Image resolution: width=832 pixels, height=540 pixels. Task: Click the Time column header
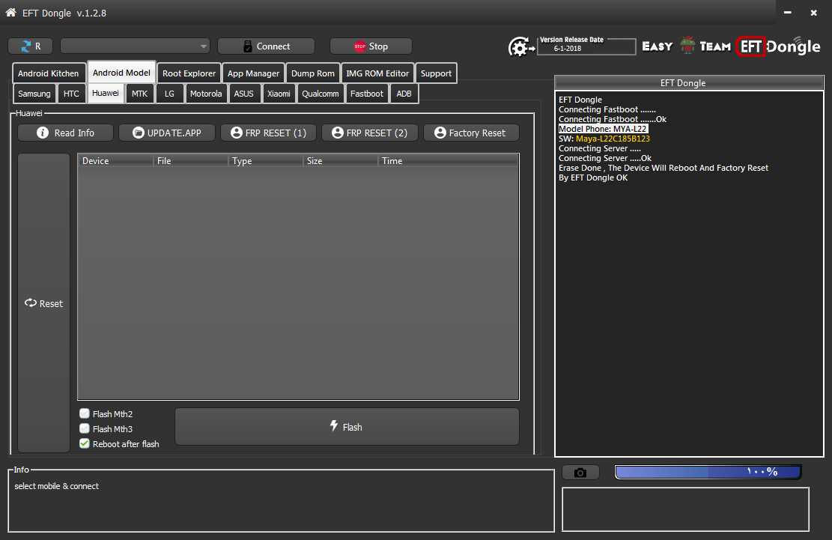pyautogui.click(x=448, y=161)
